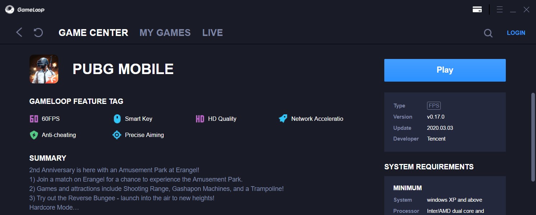Select the GAME CENTER tab
This screenshot has height=215, width=536.
pyautogui.click(x=93, y=33)
